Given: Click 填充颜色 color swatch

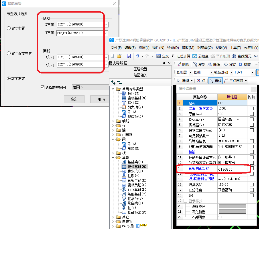Looking at the screenshot, I should pyautogui.click(x=232, y=212).
